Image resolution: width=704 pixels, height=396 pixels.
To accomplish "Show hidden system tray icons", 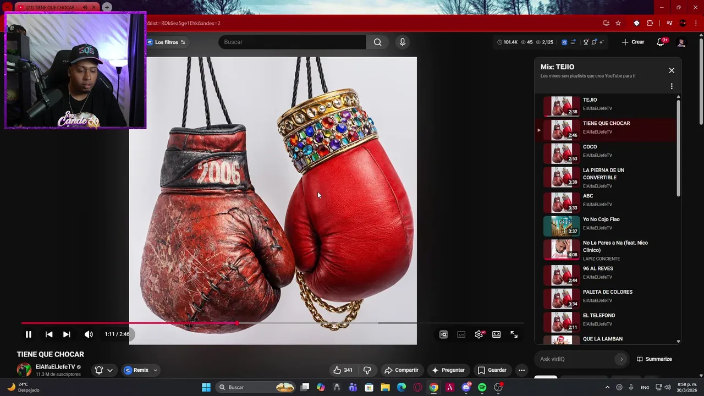I will pos(607,387).
